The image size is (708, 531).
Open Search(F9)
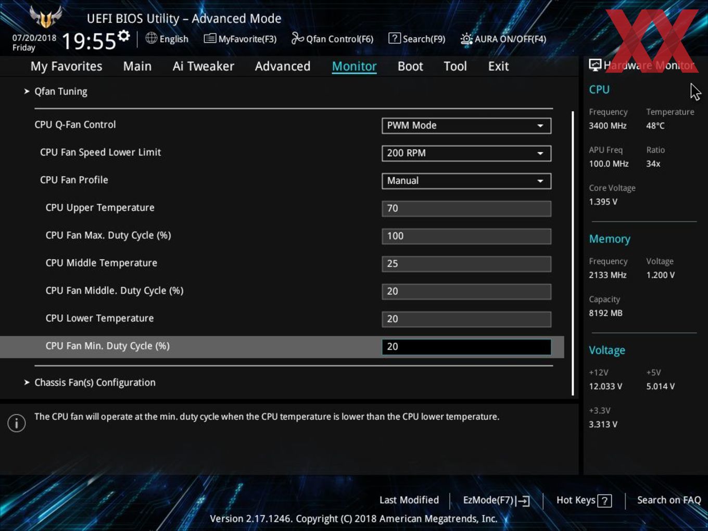(x=417, y=39)
